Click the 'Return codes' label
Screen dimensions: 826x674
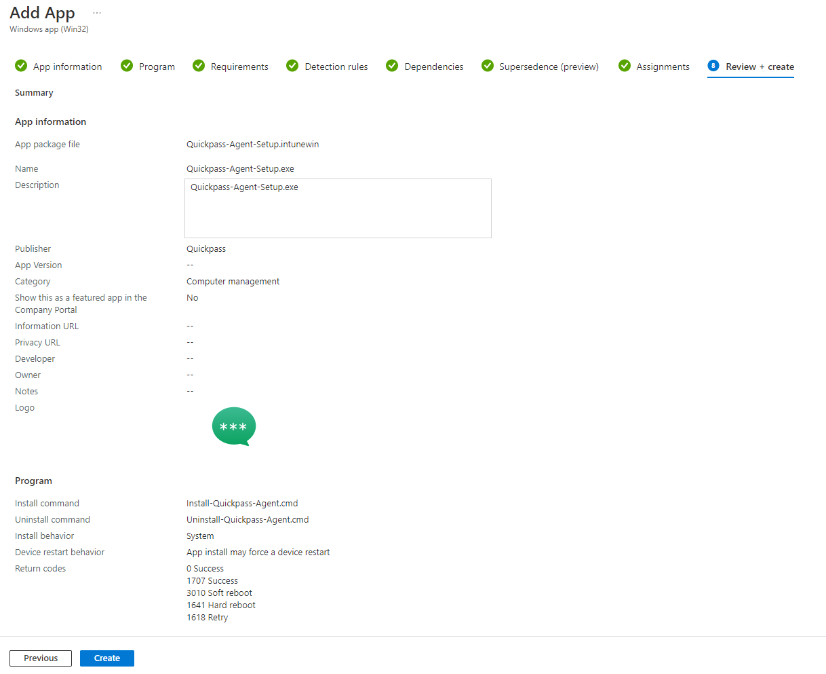point(40,569)
